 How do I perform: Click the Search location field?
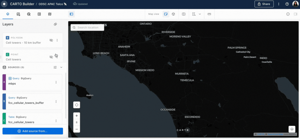point(87,28)
